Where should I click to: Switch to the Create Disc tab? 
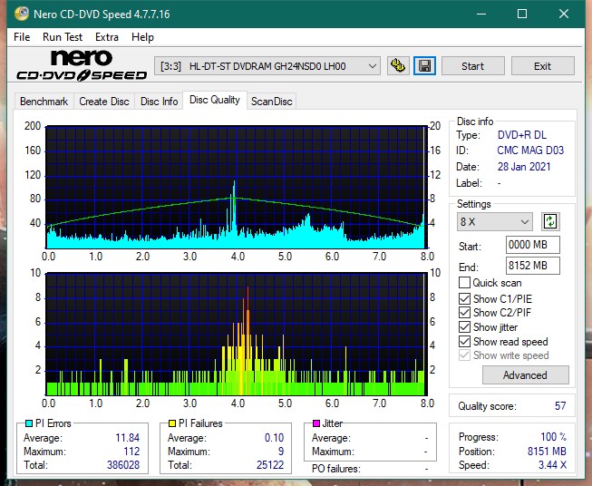(104, 102)
